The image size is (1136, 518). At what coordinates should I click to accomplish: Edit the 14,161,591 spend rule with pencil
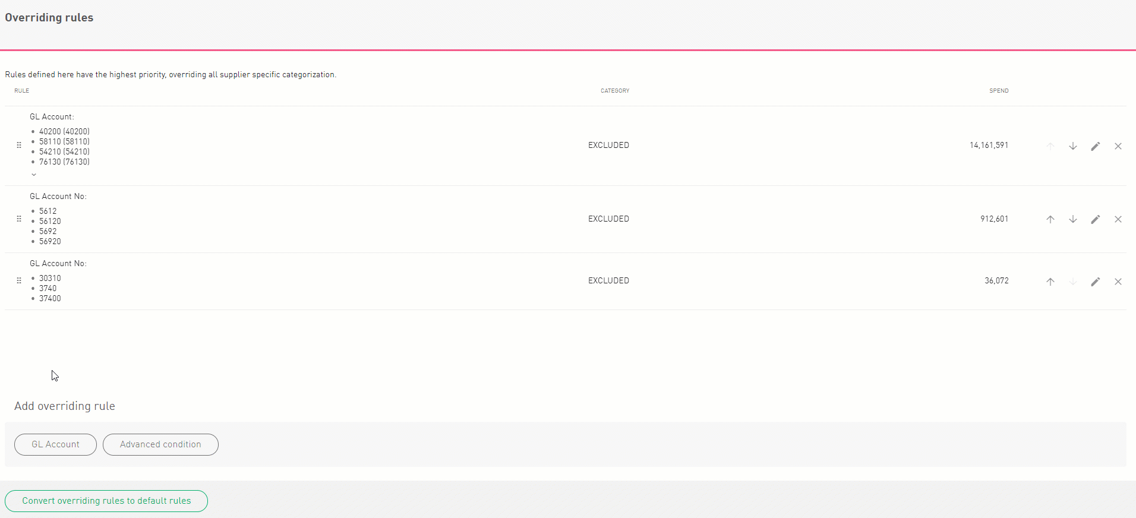pyautogui.click(x=1095, y=146)
